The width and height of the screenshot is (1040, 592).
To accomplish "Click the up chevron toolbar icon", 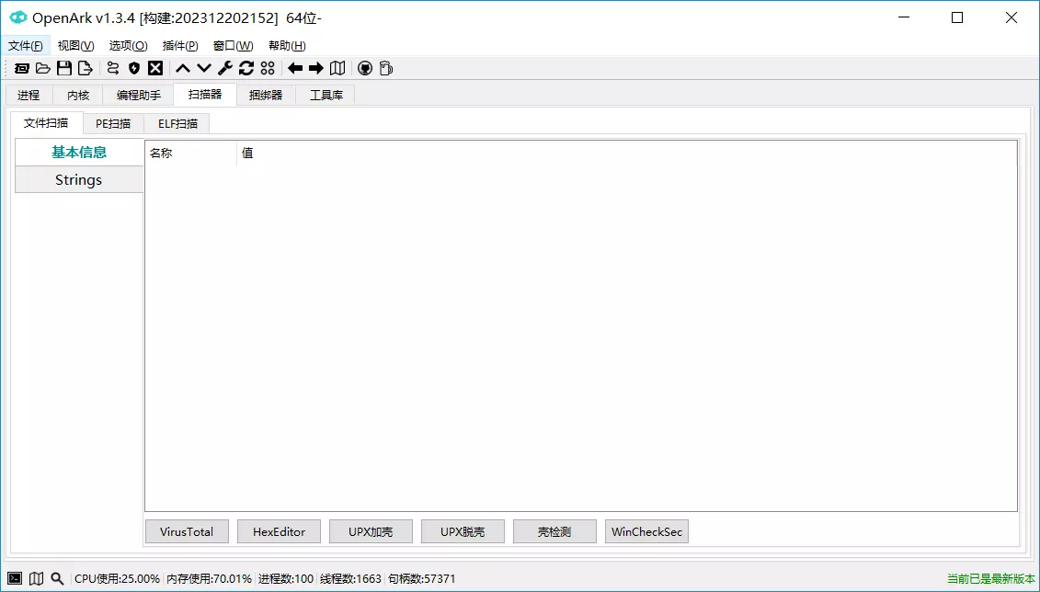I will tap(183, 68).
